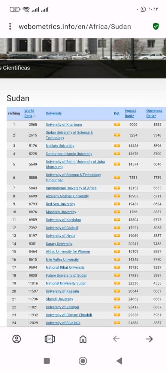The height and width of the screenshot is (371, 166).
Task: Tap the forward arrow in bottom bar
Action: click(150, 339)
